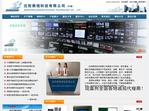149x111 pixels.
Task: Click the 公司简介 orange section tab
Action: tap(54, 57)
